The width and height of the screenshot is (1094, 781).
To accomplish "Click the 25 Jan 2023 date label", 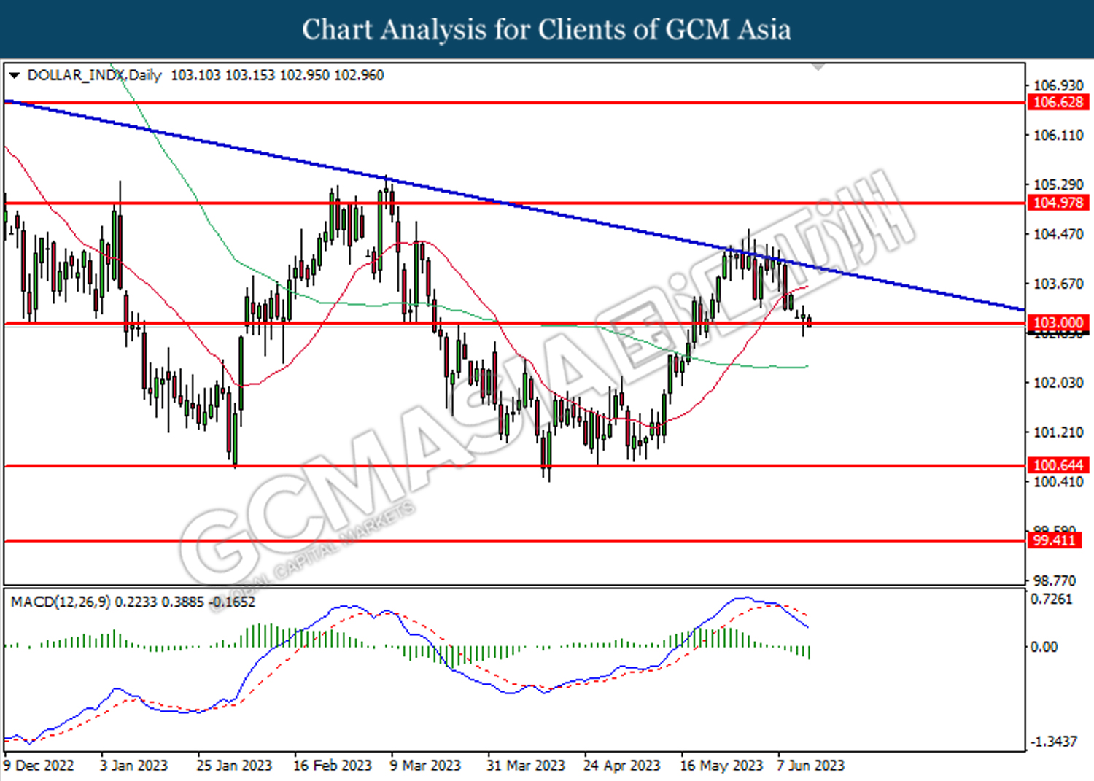I will (234, 765).
